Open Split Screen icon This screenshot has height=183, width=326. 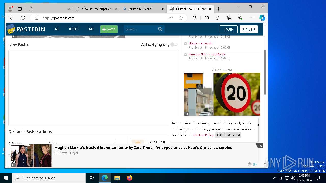click(207, 18)
